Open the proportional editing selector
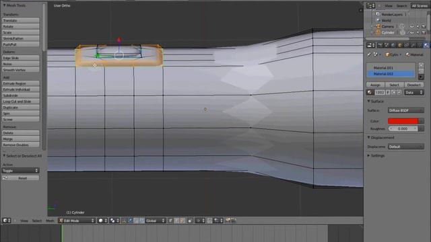 point(200,220)
